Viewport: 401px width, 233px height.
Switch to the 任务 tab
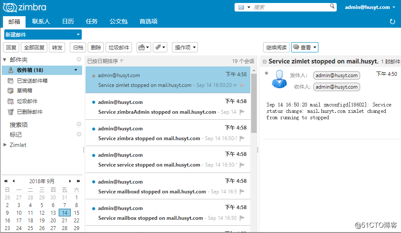92,21
